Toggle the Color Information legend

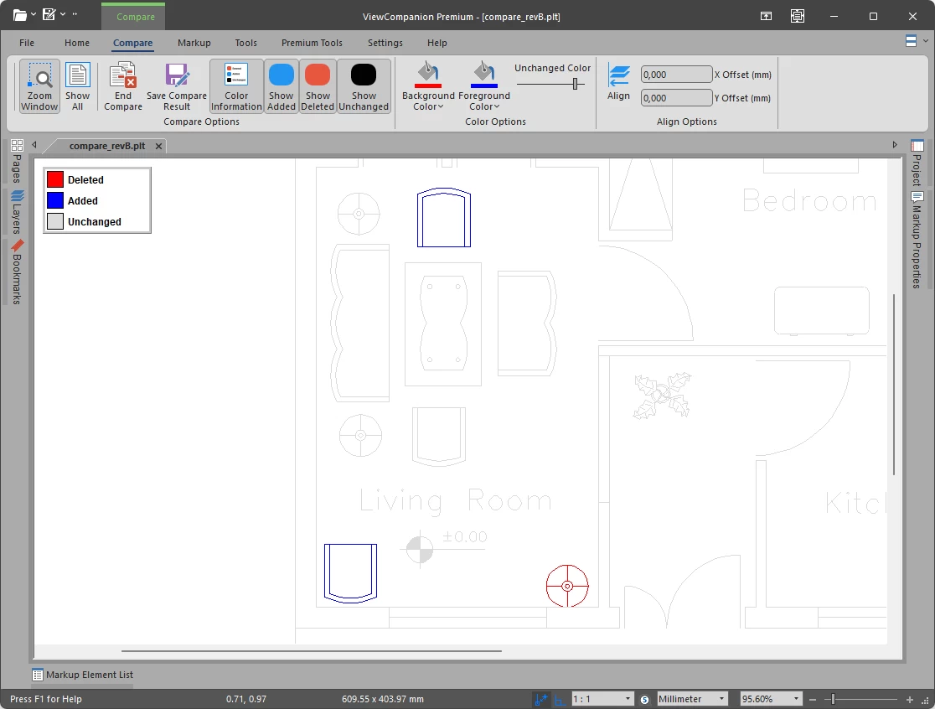(x=236, y=86)
